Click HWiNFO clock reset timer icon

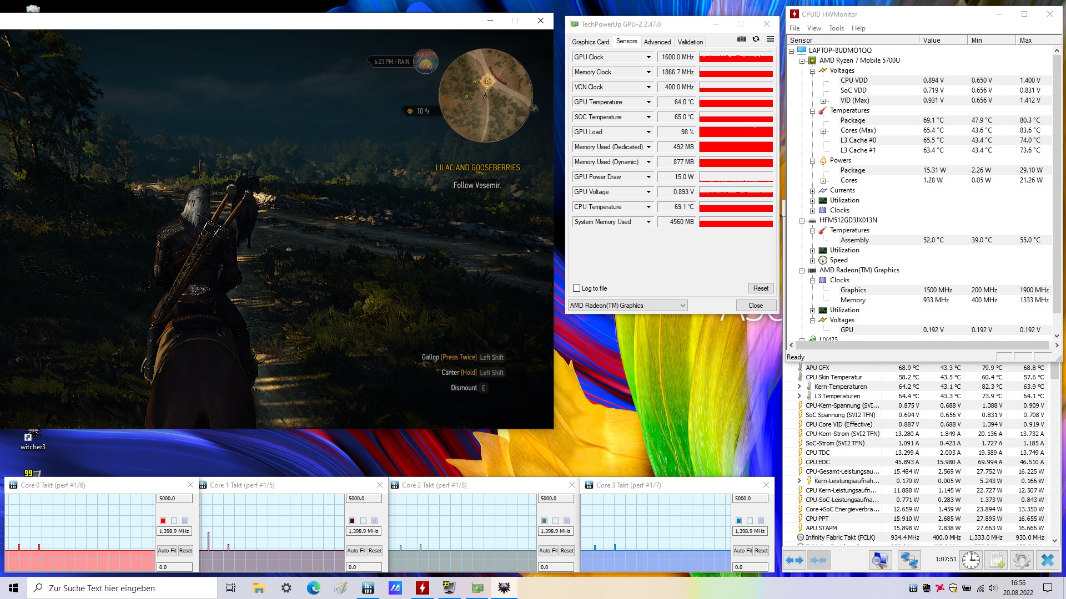click(x=971, y=560)
